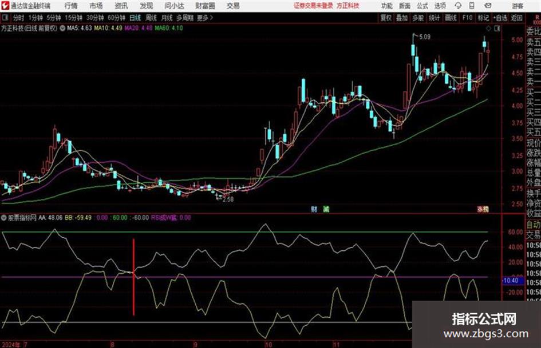Open the 财富圈 menu
Image resolution: width=541 pixels, height=348 pixels.
pyautogui.click(x=205, y=6)
